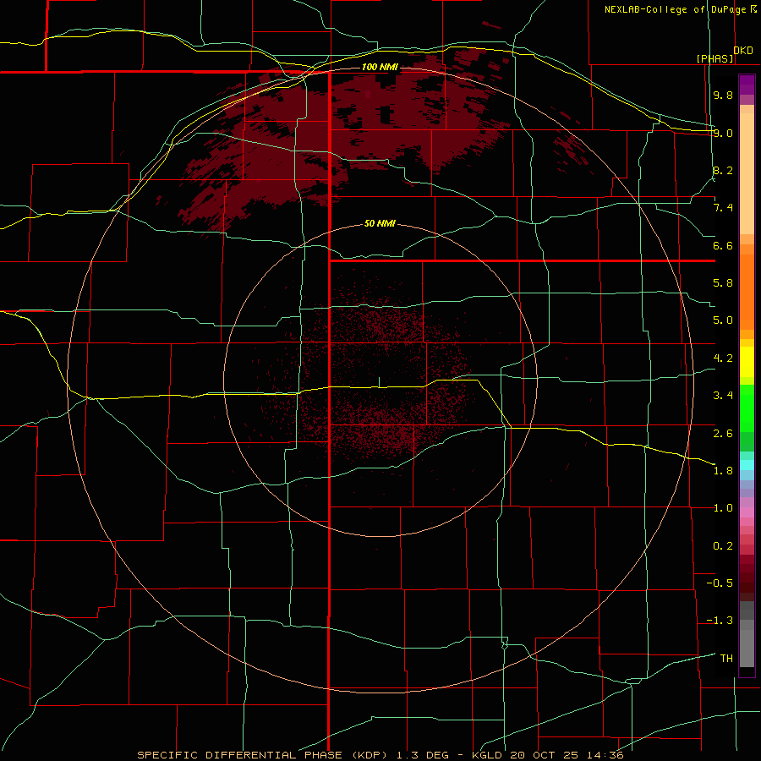Click the 9.8 value on the color scale

pos(723,95)
